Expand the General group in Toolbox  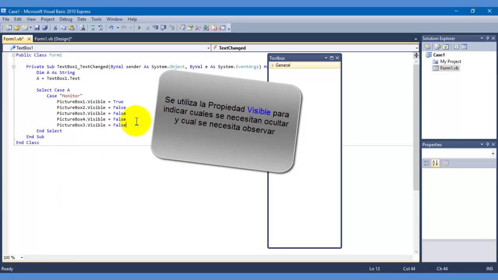click(x=273, y=65)
